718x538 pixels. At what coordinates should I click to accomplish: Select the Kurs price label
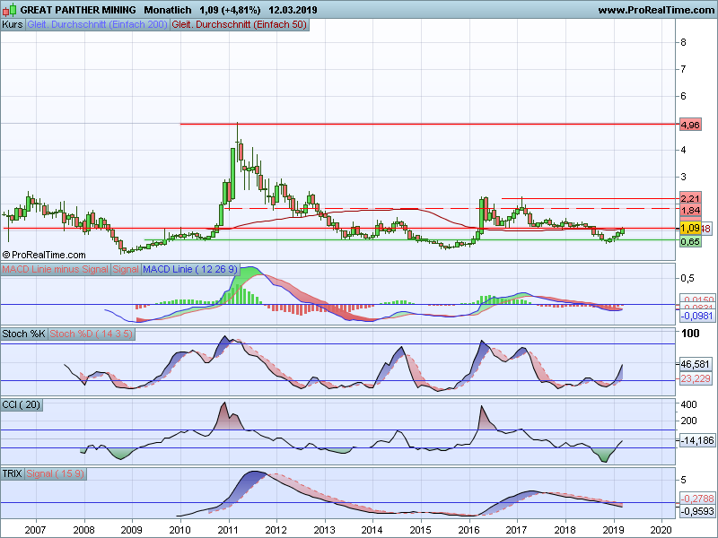(x=13, y=25)
